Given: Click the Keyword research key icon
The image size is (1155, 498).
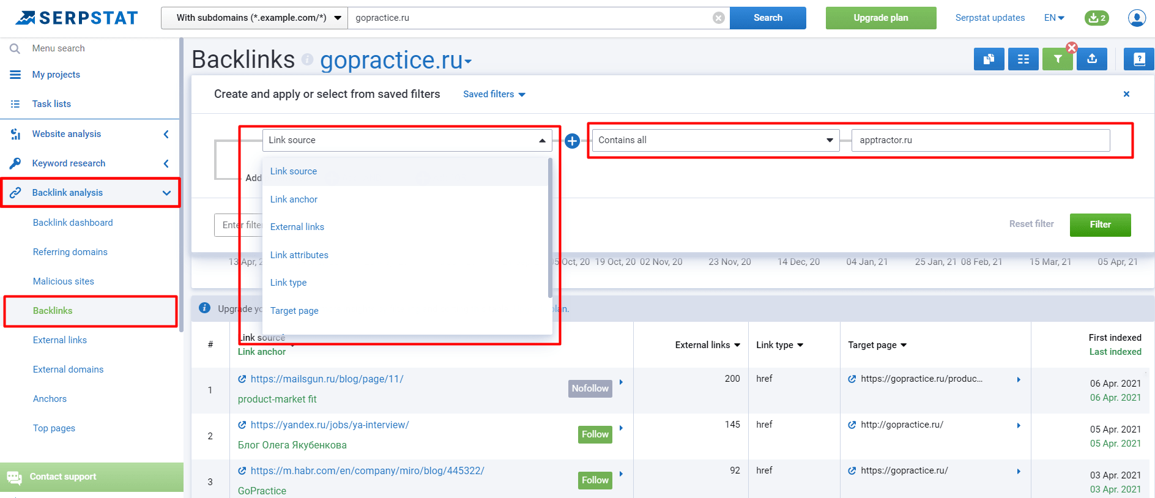Looking at the screenshot, I should click(x=15, y=163).
